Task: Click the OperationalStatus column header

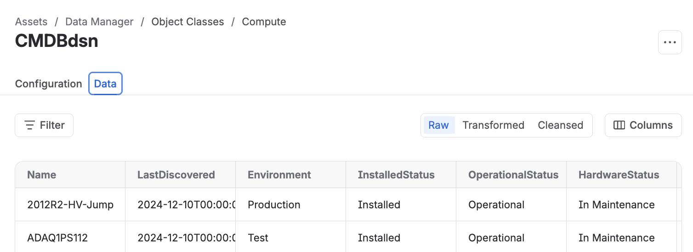Action: click(x=511, y=175)
